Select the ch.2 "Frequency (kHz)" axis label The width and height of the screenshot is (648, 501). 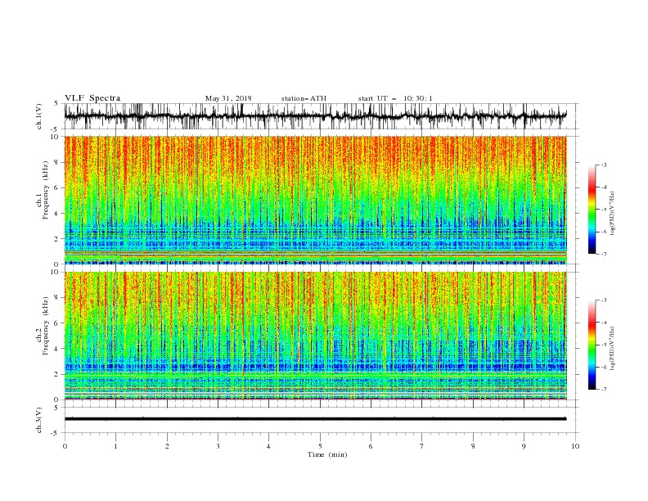pos(46,326)
